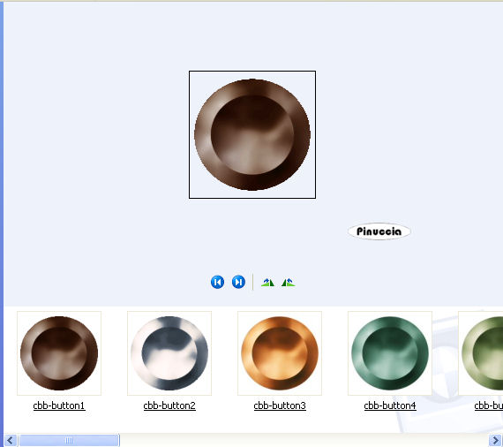
Task: Click the Previous Image blue button
Action: [x=217, y=283]
